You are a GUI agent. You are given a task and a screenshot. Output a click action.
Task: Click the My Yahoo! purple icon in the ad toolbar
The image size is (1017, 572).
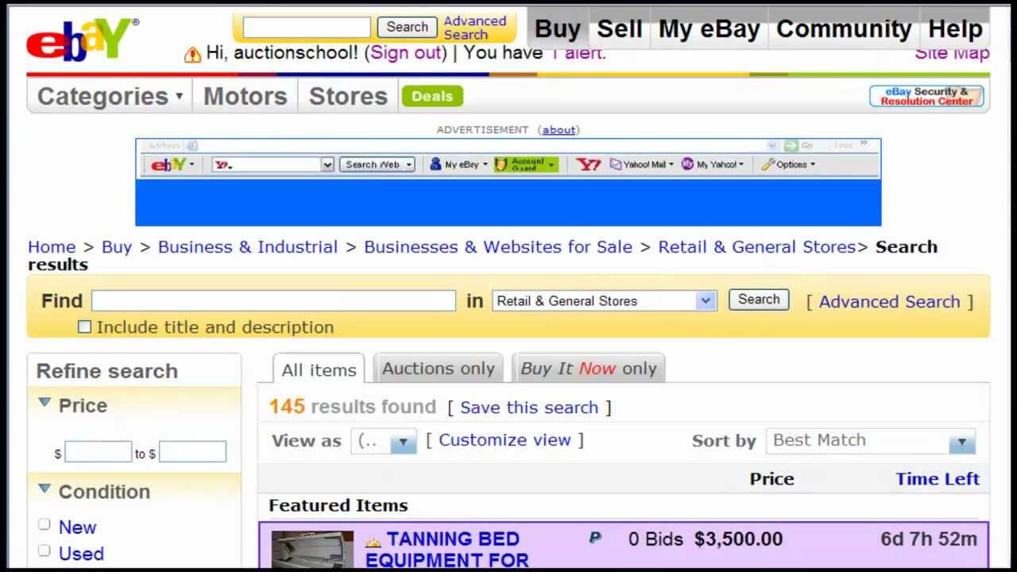click(688, 164)
